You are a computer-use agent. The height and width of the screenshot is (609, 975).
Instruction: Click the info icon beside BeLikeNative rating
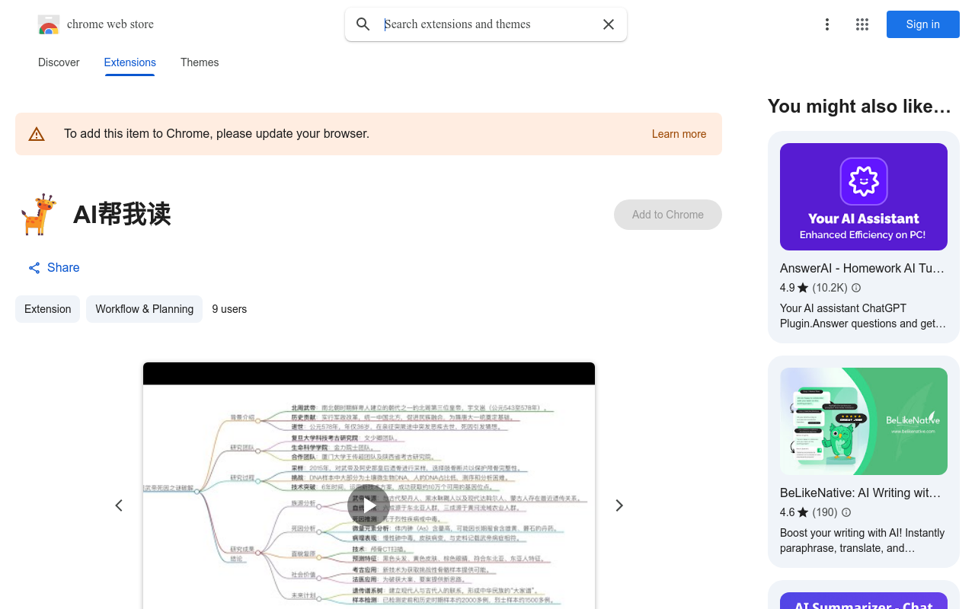pyautogui.click(x=846, y=512)
